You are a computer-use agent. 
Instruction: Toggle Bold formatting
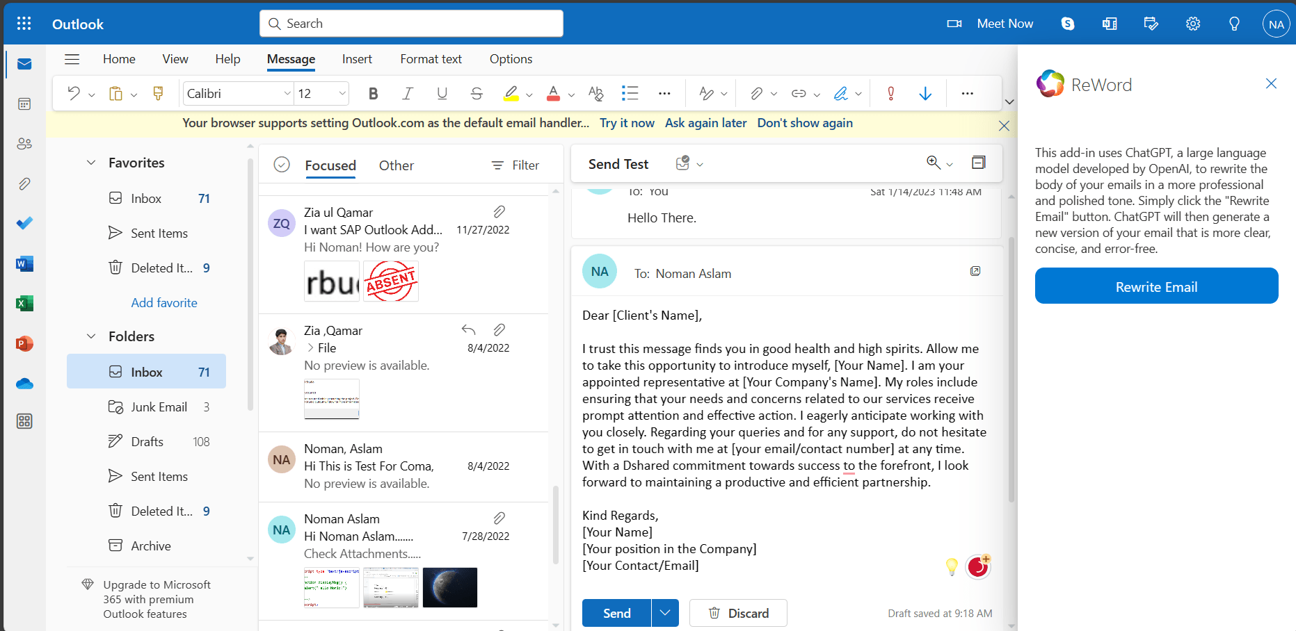tap(374, 93)
